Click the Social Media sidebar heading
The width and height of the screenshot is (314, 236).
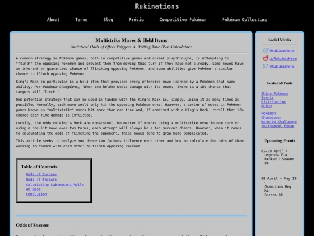tap(280, 40)
